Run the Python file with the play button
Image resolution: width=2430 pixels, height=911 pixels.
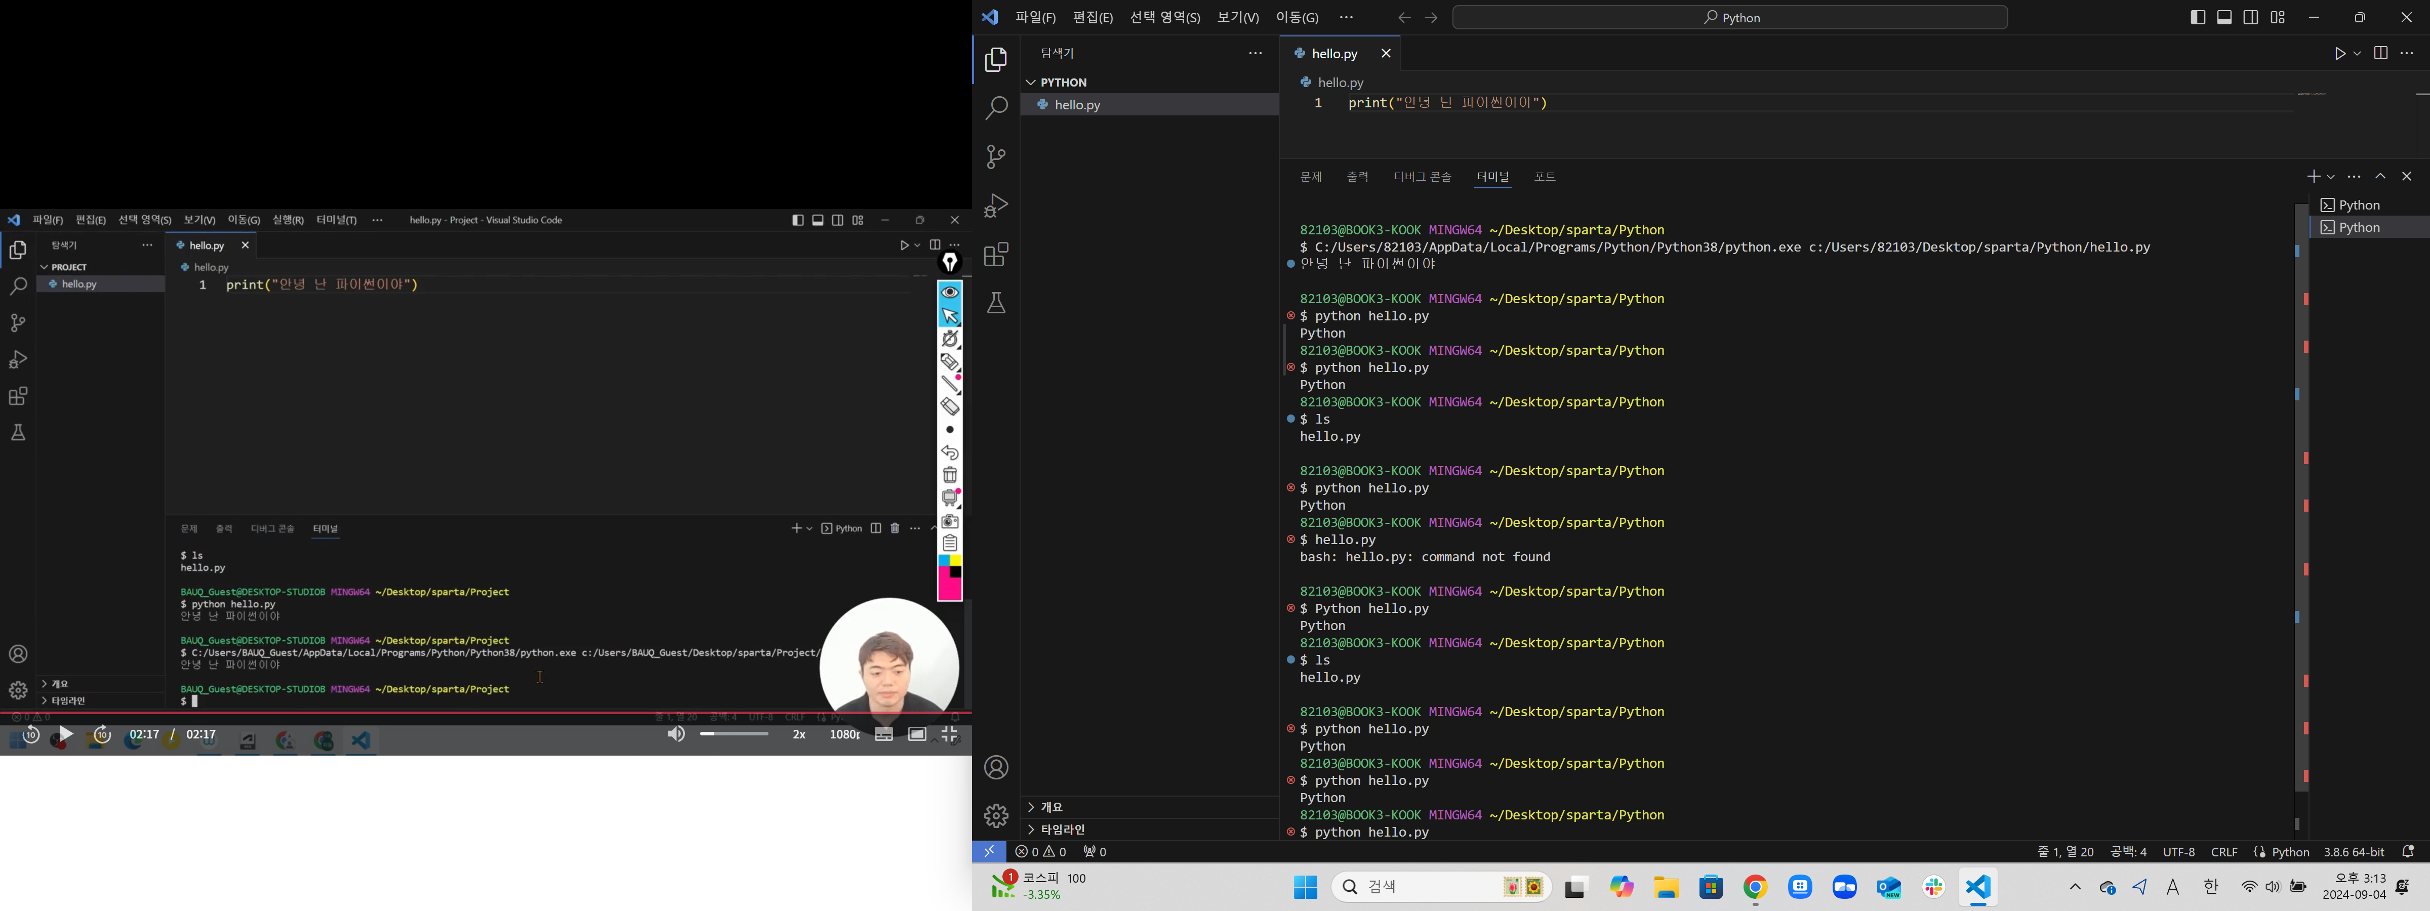click(2339, 54)
